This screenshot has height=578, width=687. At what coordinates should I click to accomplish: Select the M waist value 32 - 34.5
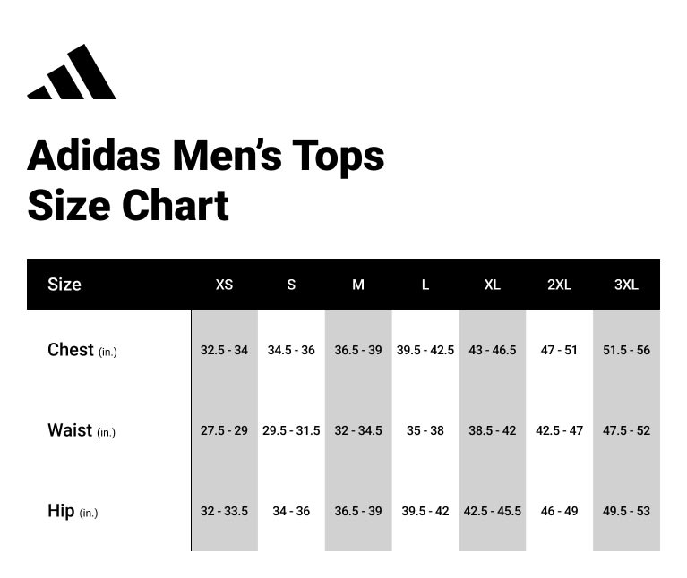tap(358, 430)
